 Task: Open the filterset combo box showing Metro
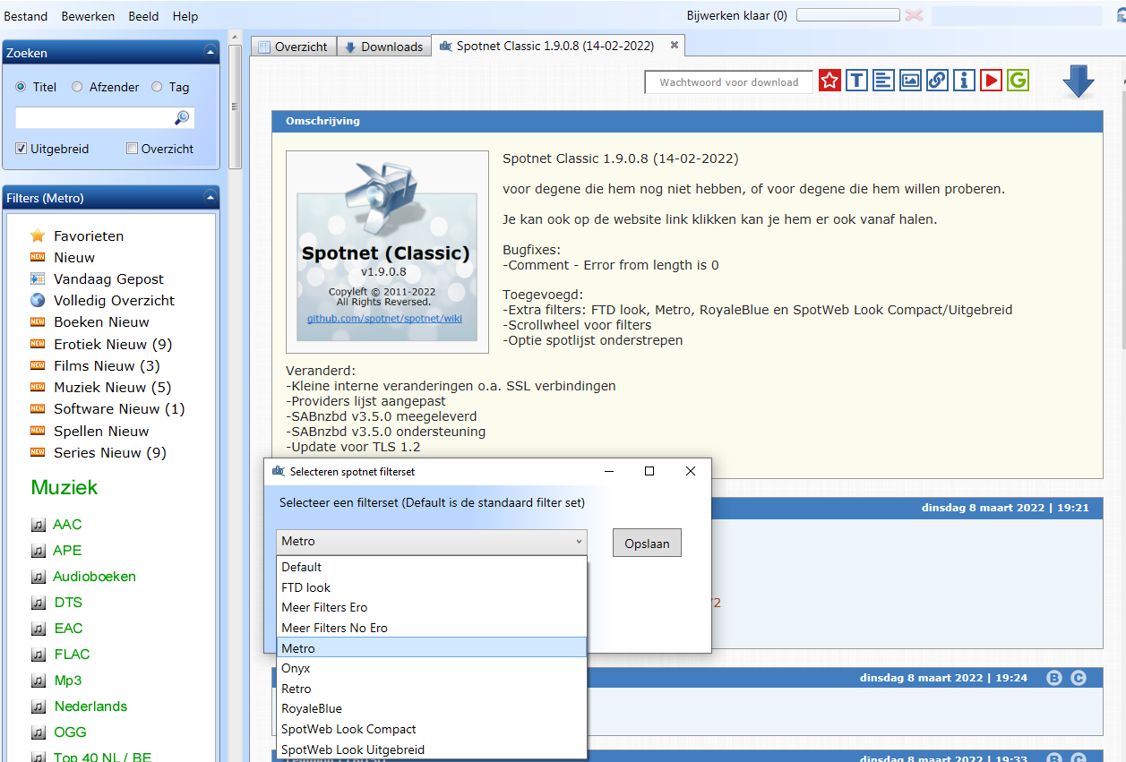432,541
